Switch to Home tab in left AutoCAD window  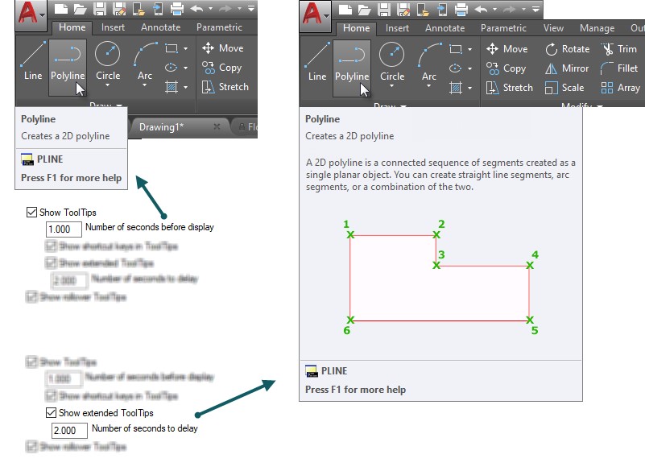[x=72, y=27]
